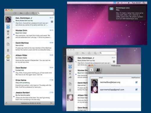Open Allison Ritter 'Ice Cream Sales' in left window
This screenshot has width=151, height=113.
pyautogui.click(x=33, y=59)
